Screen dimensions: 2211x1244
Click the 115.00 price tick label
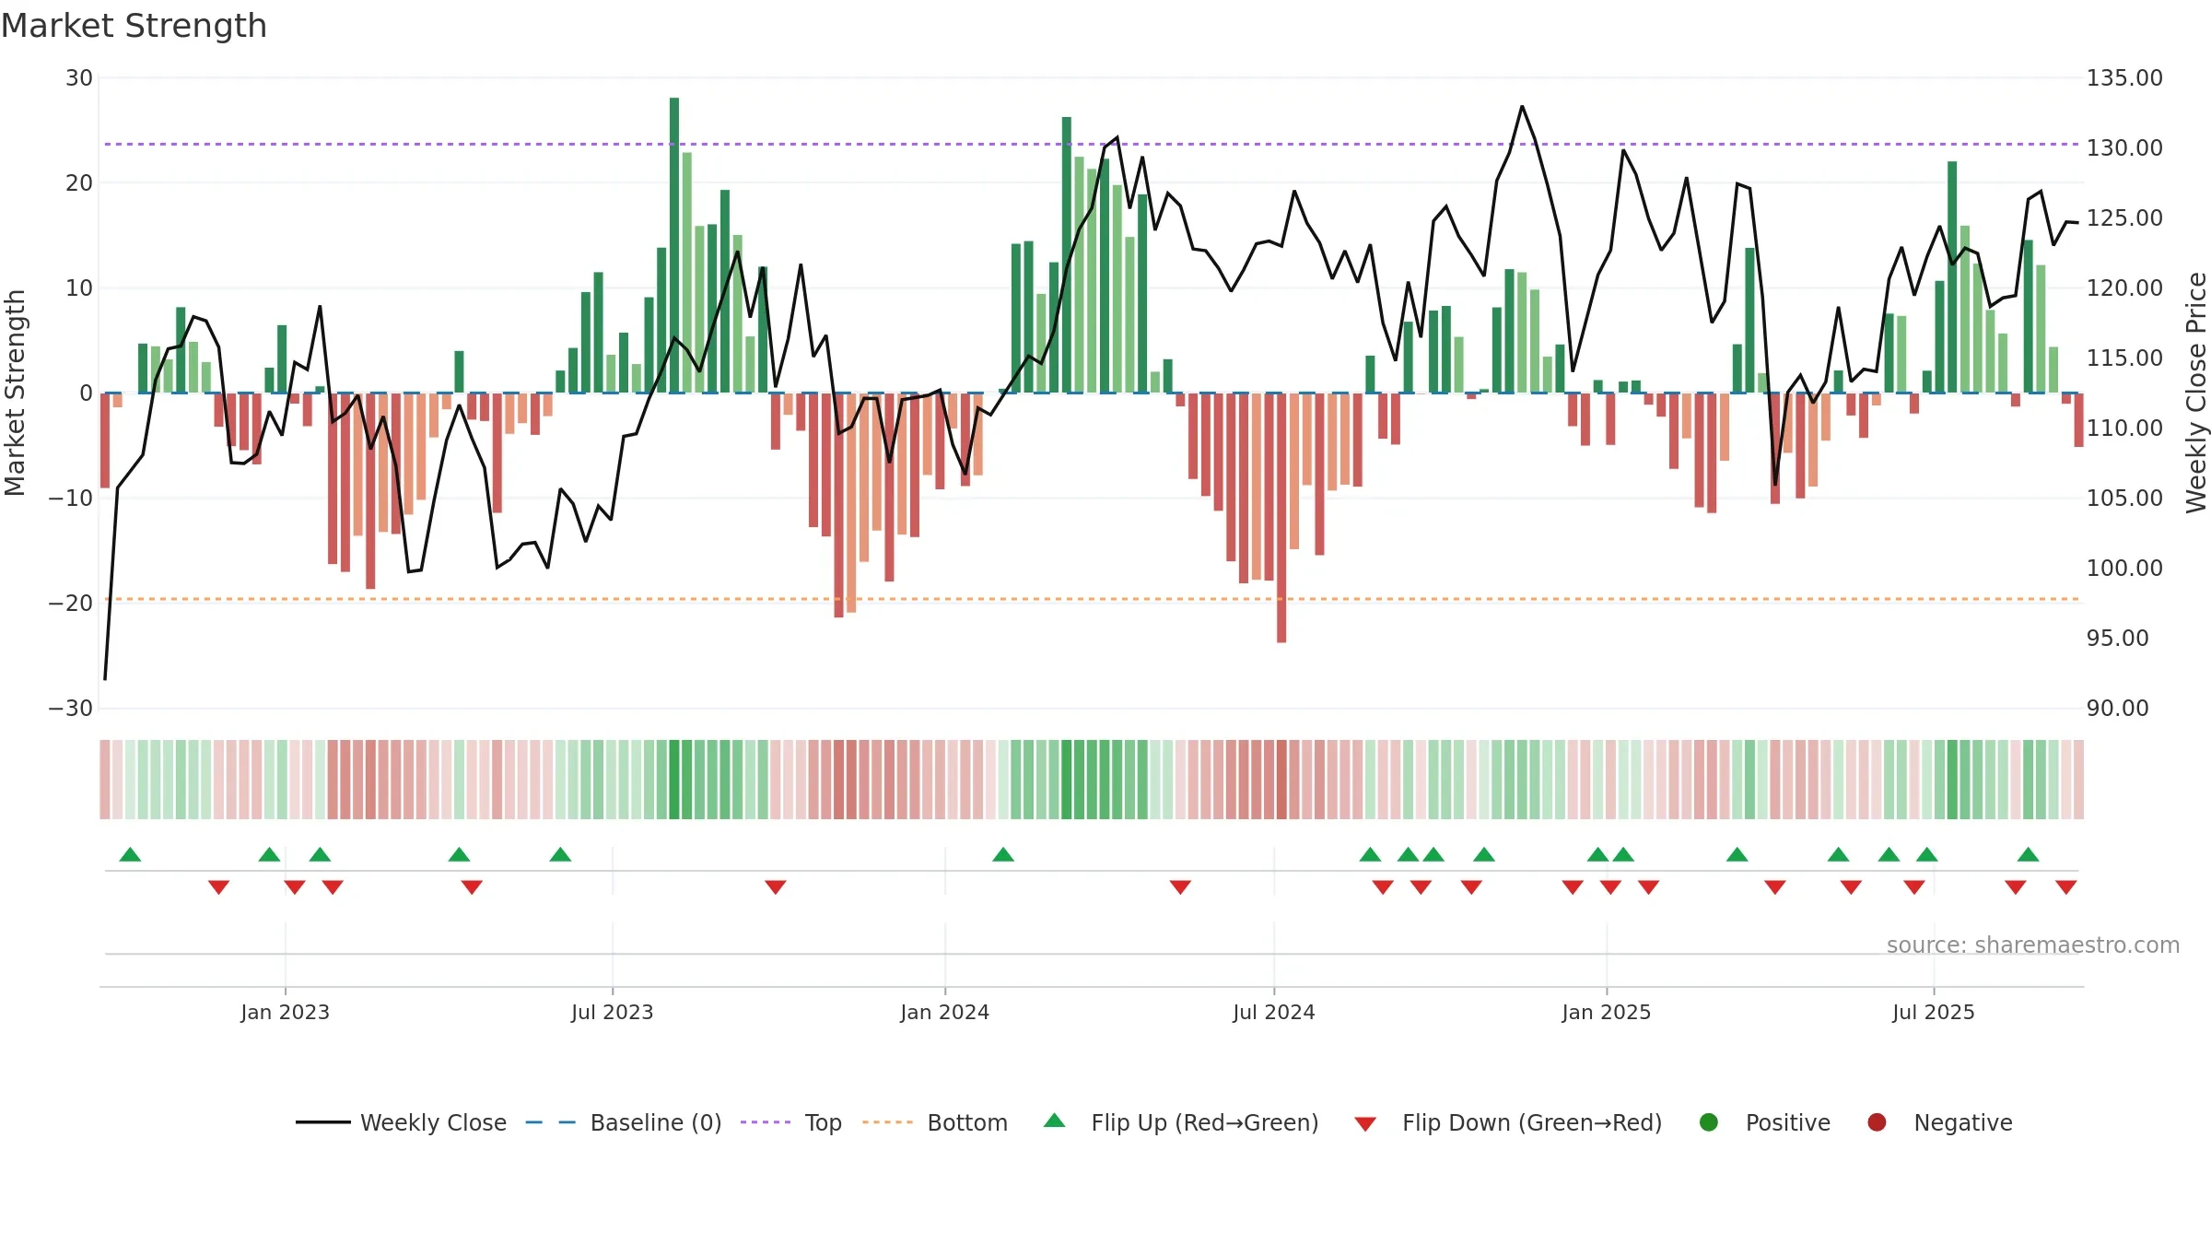point(2124,358)
